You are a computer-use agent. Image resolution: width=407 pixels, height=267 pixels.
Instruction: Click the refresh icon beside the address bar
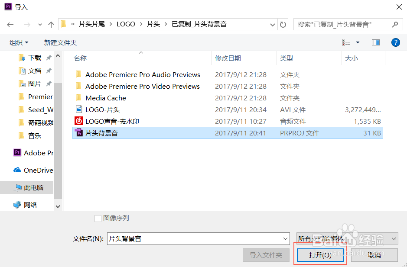click(283, 25)
